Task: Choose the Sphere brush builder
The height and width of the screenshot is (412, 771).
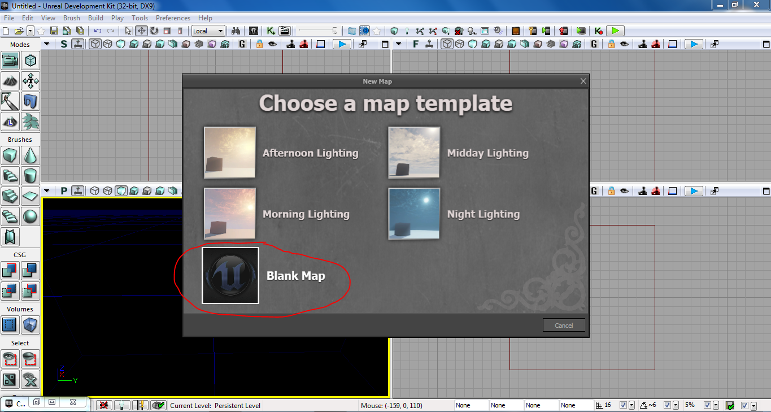Action: tap(31, 216)
